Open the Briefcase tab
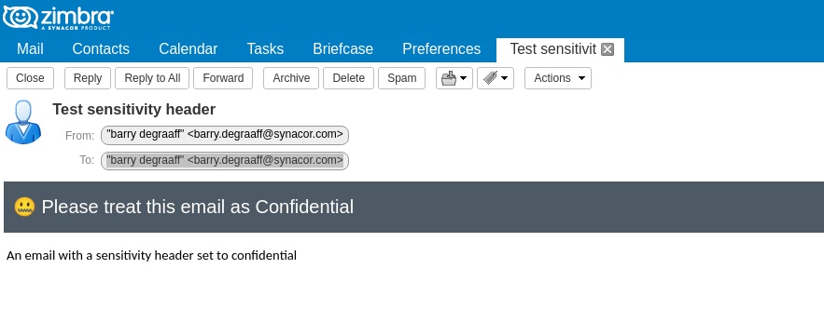 pos(342,49)
